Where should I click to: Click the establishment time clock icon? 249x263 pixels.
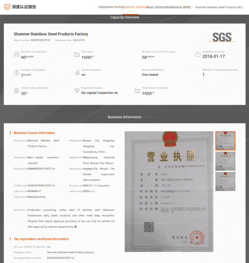pos(198,54)
